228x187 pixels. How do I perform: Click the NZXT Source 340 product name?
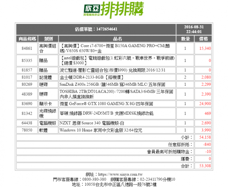point(92,123)
